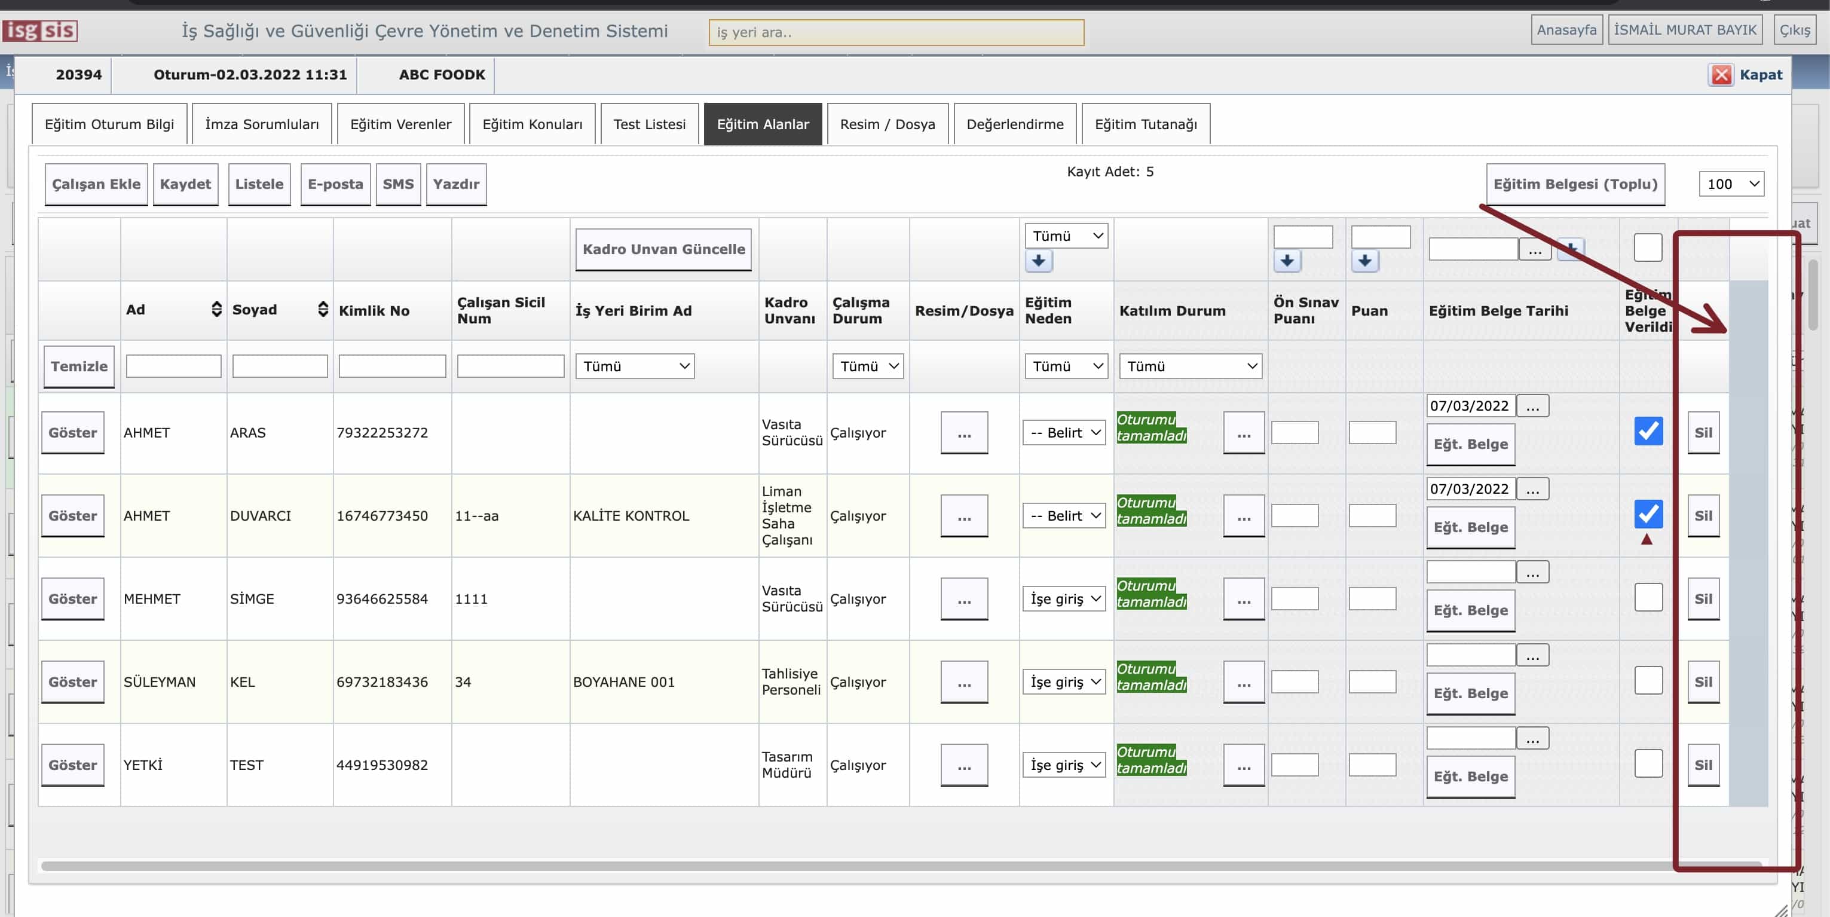Viewport: 1830px width, 917px height.
Task: Open the 100 page size dropdown
Action: pyautogui.click(x=1731, y=184)
